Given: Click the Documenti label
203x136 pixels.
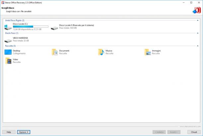Looking at the screenshot, I should (x=64, y=51).
